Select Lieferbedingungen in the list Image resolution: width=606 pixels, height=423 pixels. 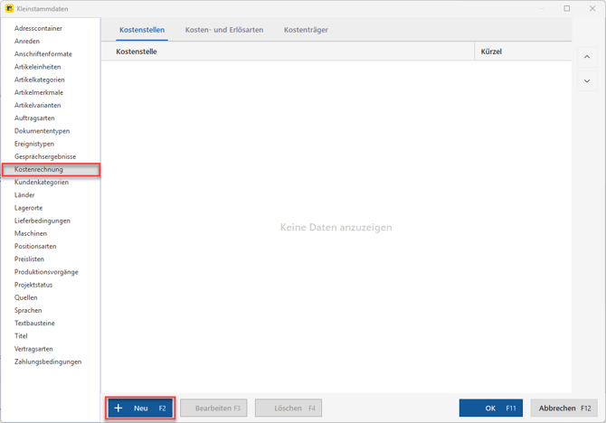pos(43,221)
